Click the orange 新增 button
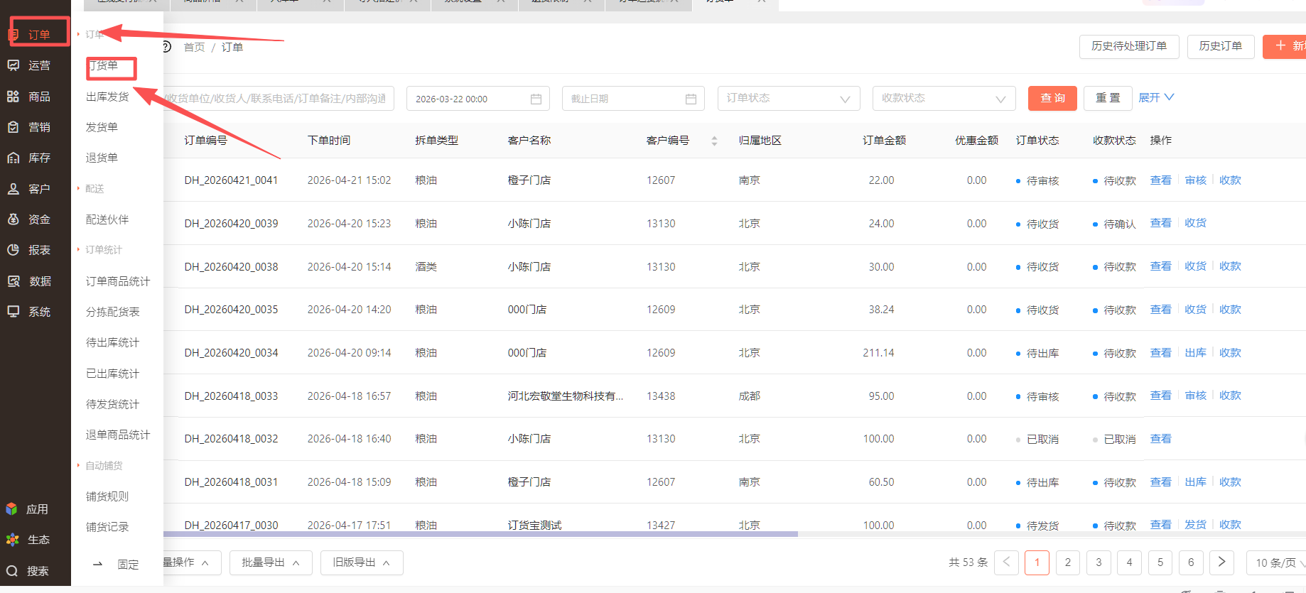The height and width of the screenshot is (593, 1306). click(1285, 46)
